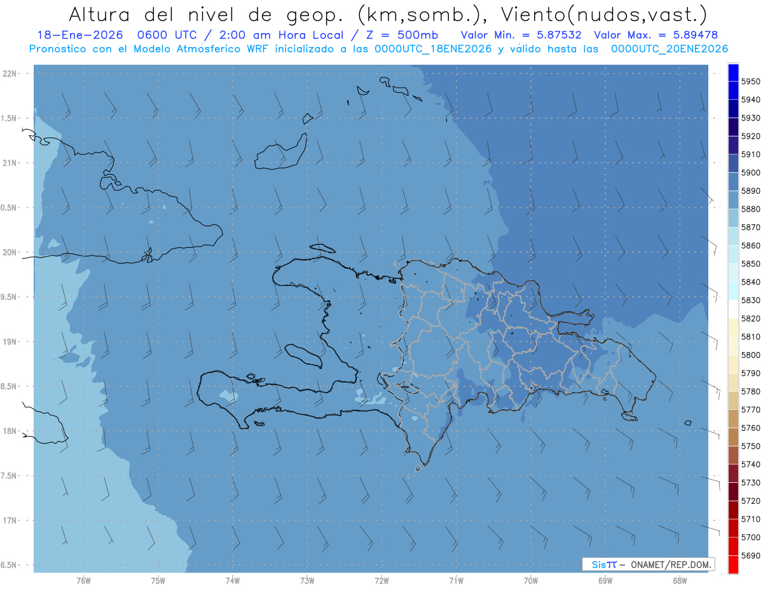Select the '18-Ene-2026 0600 UTC' date text
Screen dimensions: 763x589
click(119, 35)
